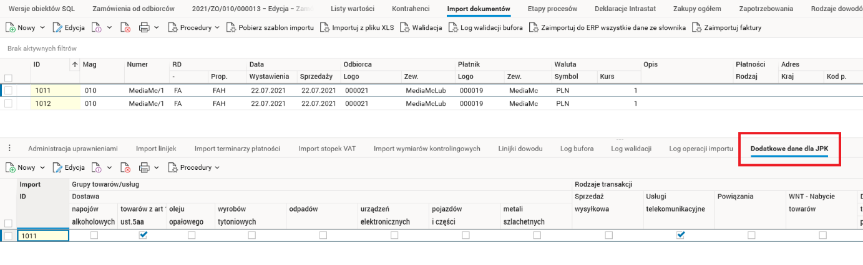The image size is (863, 265).
Task: Tick the checkbox for row 1012
Action: click(8, 104)
